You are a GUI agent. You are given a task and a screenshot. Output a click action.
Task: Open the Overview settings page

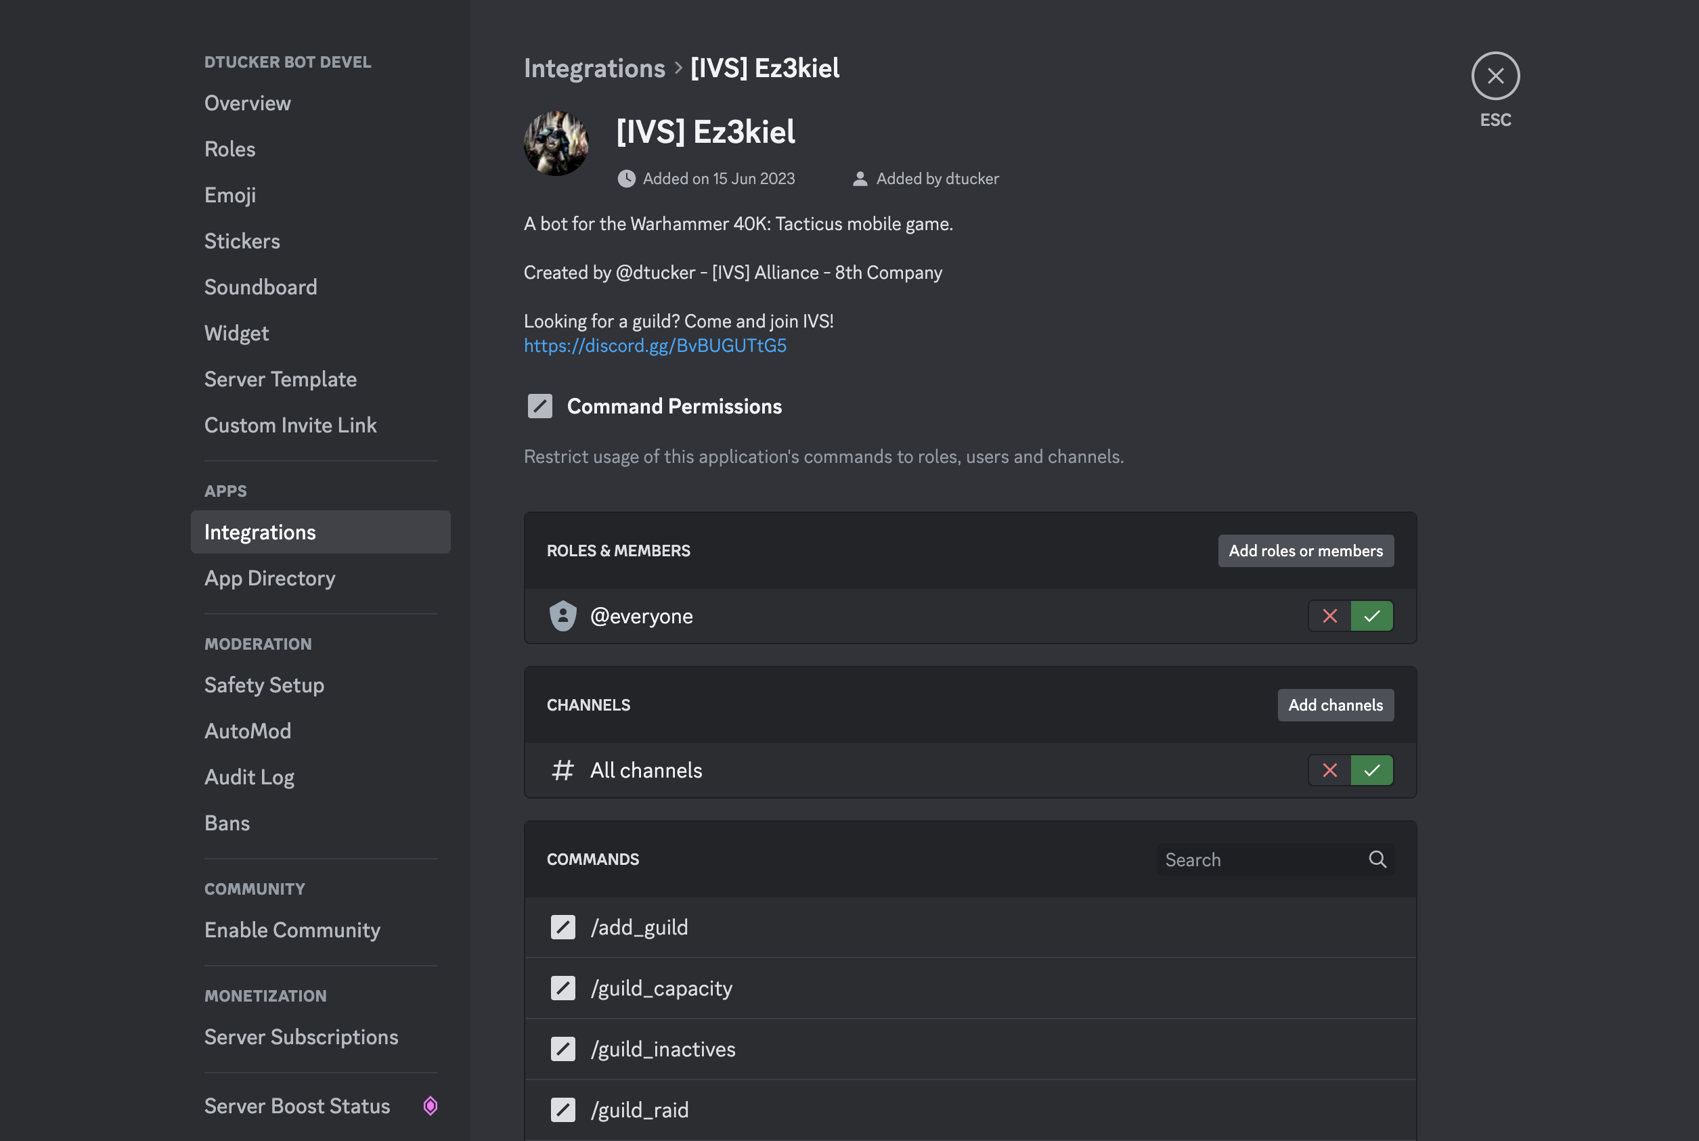tap(320, 104)
